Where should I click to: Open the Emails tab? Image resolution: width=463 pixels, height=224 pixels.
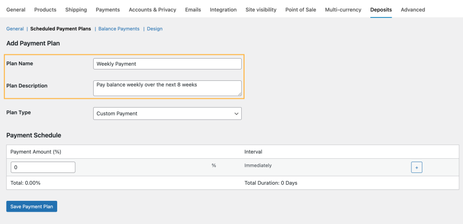coord(192,9)
